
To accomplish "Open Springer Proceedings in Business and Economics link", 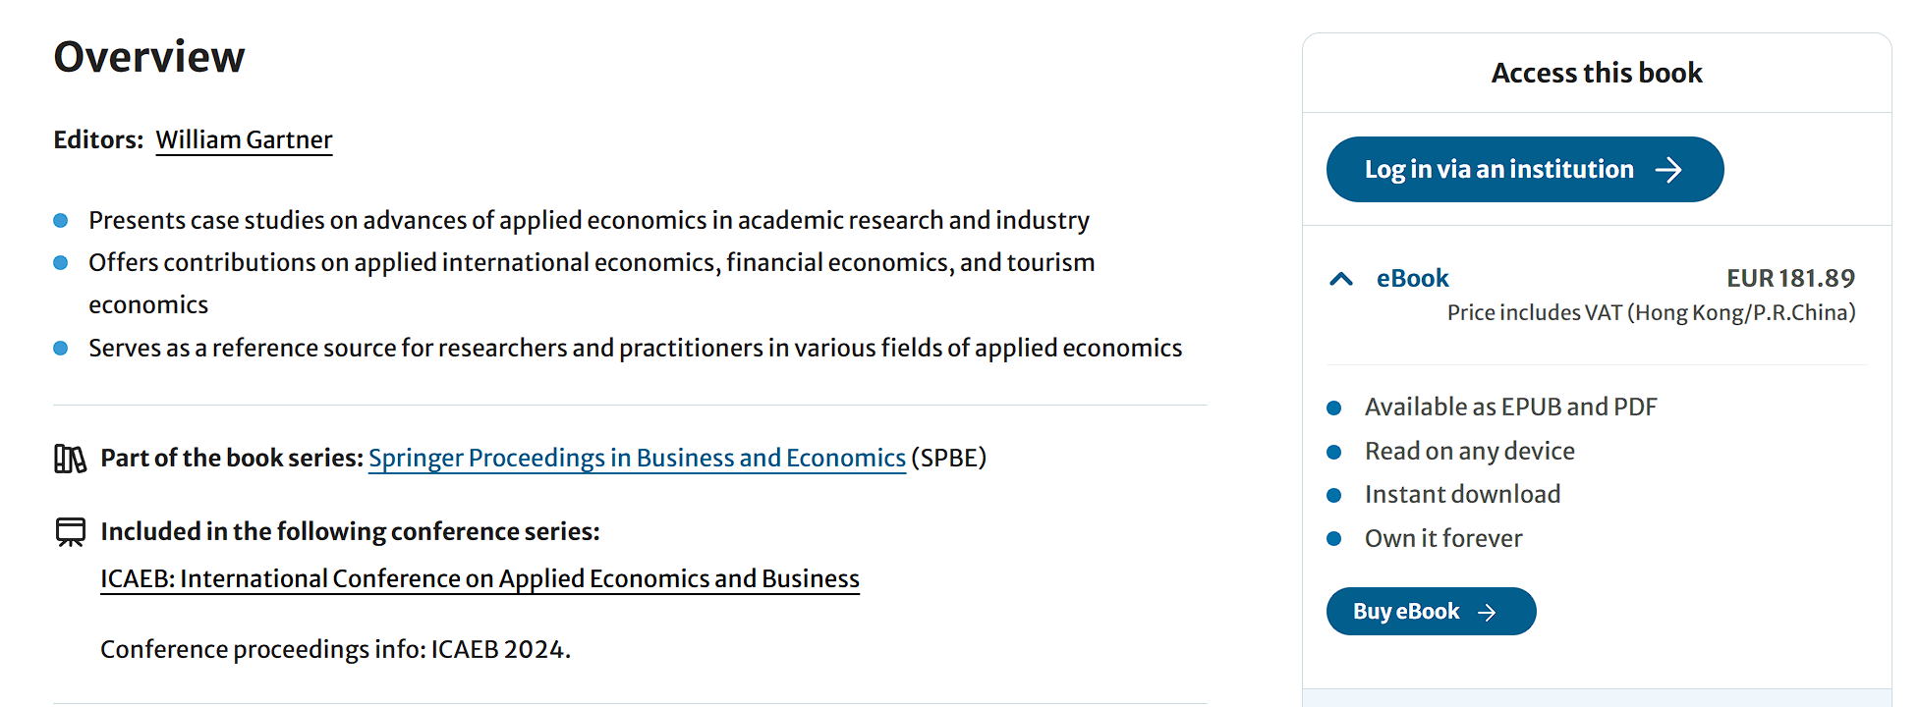I will pyautogui.click(x=637, y=459).
